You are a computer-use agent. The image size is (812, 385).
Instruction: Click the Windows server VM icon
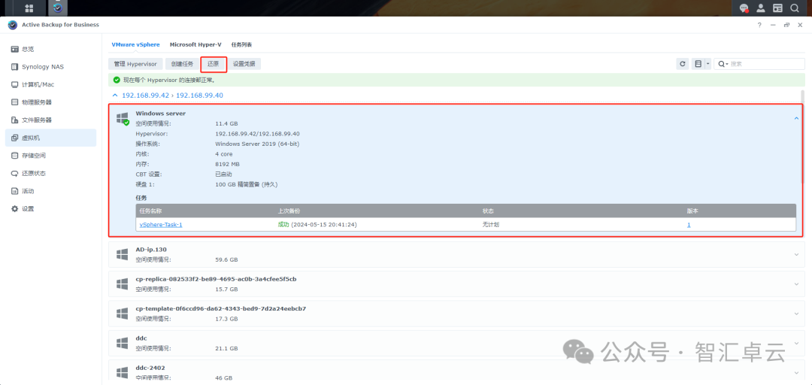(x=123, y=119)
